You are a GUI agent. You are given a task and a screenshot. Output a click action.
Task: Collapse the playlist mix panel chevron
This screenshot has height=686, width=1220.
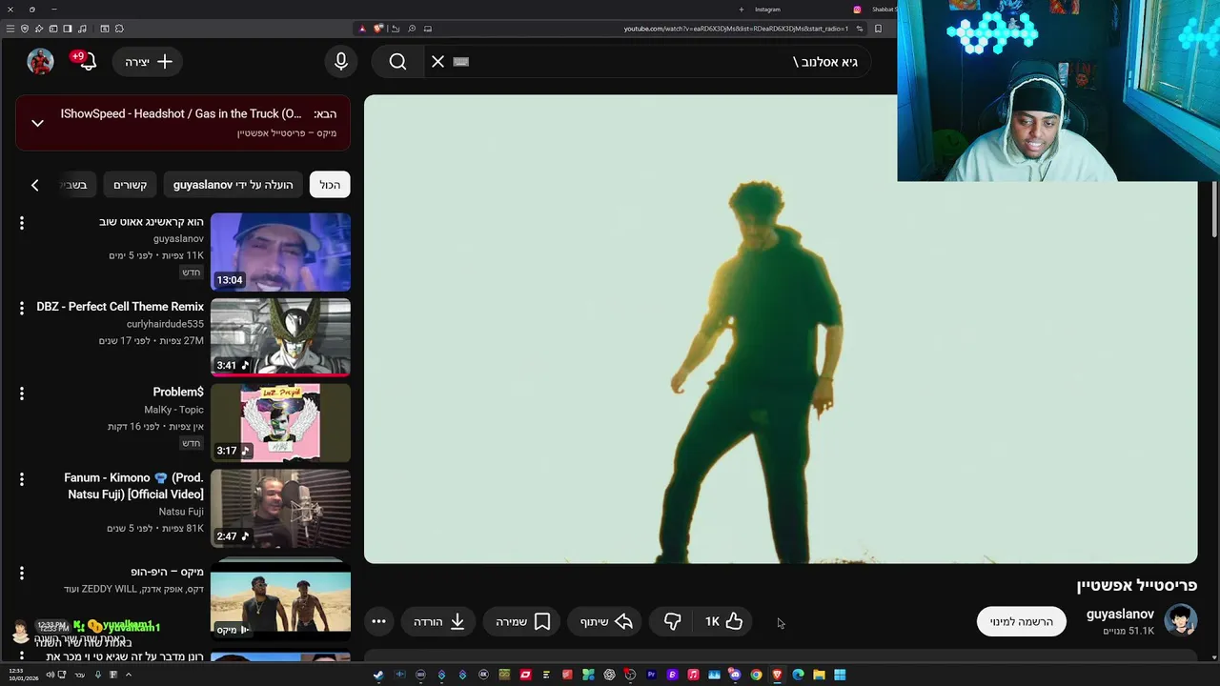pos(37,123)
